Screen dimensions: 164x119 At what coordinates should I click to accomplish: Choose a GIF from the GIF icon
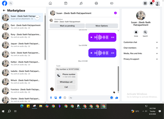point(65,98)
